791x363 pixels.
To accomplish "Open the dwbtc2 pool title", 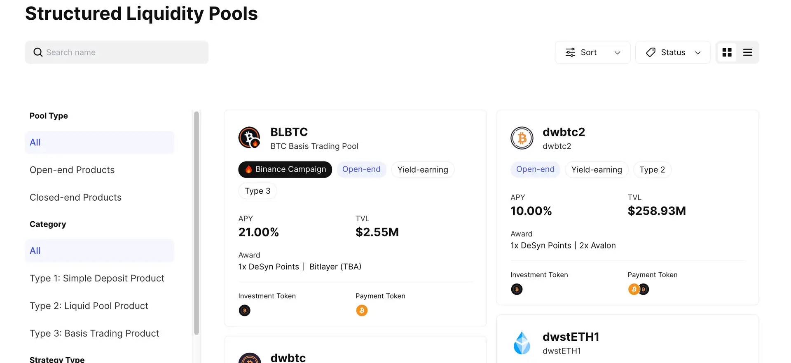I will click(x=564, y=132).
